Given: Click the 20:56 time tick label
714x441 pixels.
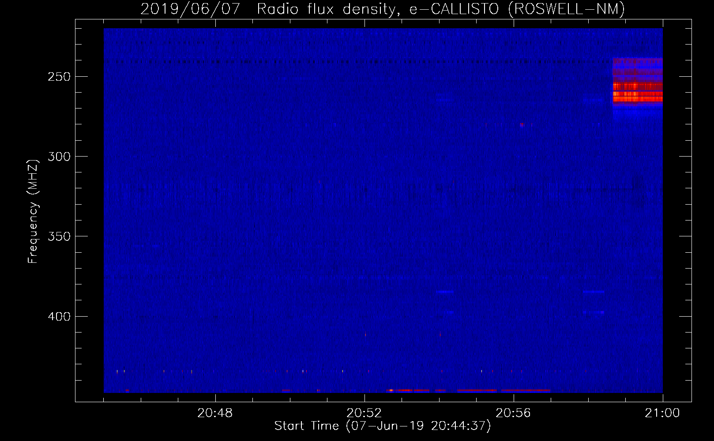Looking at the screenshot, I should tap(513, 413).
